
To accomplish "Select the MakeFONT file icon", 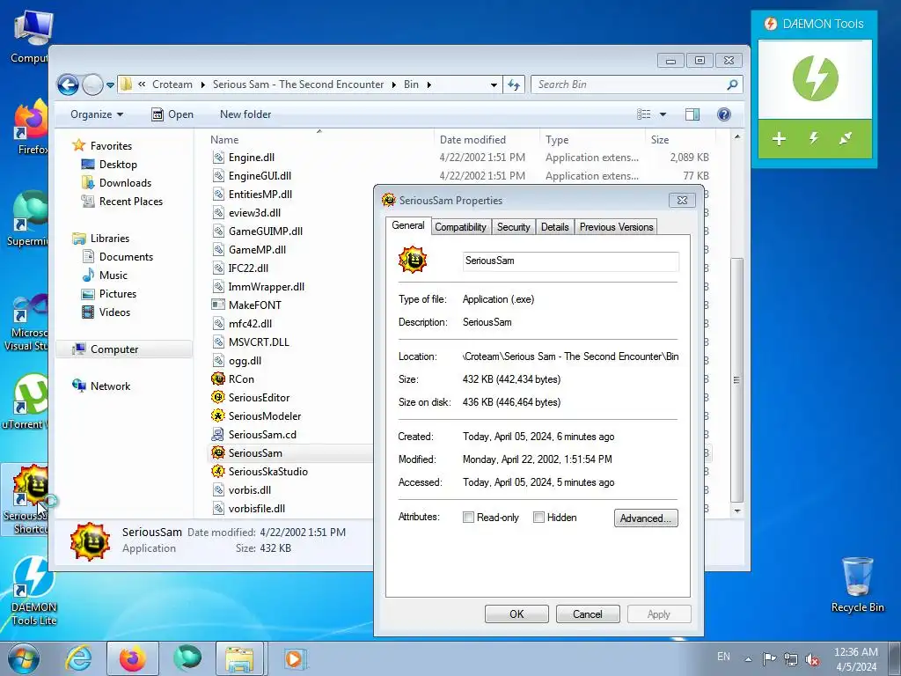I will [x=218, y=305].
